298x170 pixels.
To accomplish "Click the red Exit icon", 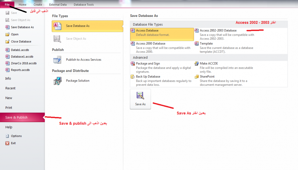I will 7,143.
